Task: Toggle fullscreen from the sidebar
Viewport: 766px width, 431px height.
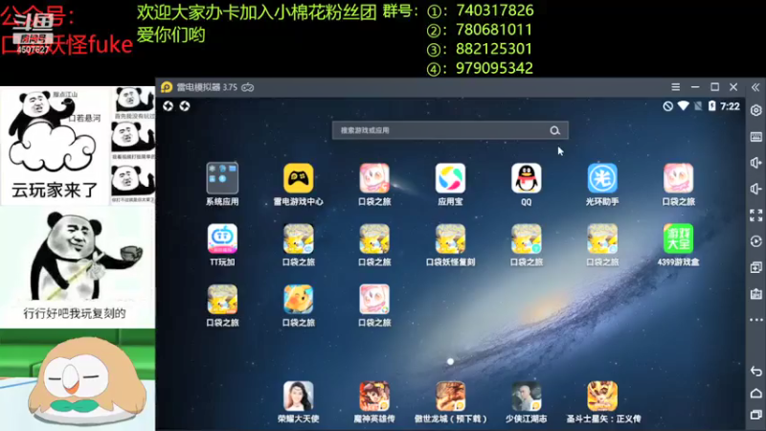Action: click(755, 215)
